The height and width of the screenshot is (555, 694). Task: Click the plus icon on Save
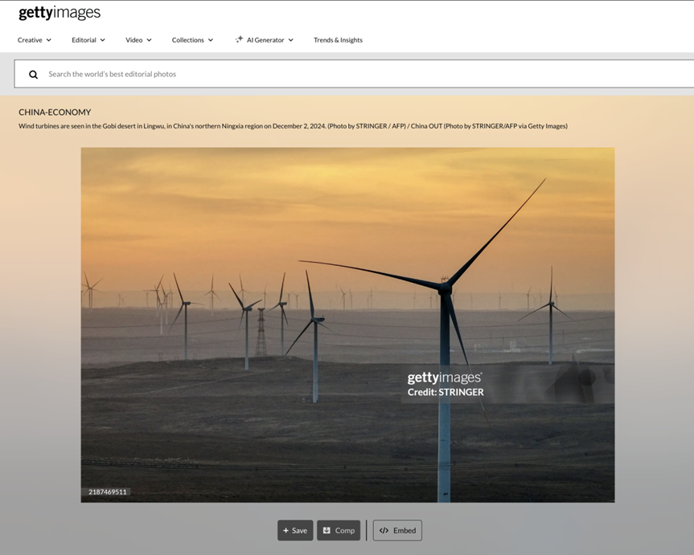point(285,531)
